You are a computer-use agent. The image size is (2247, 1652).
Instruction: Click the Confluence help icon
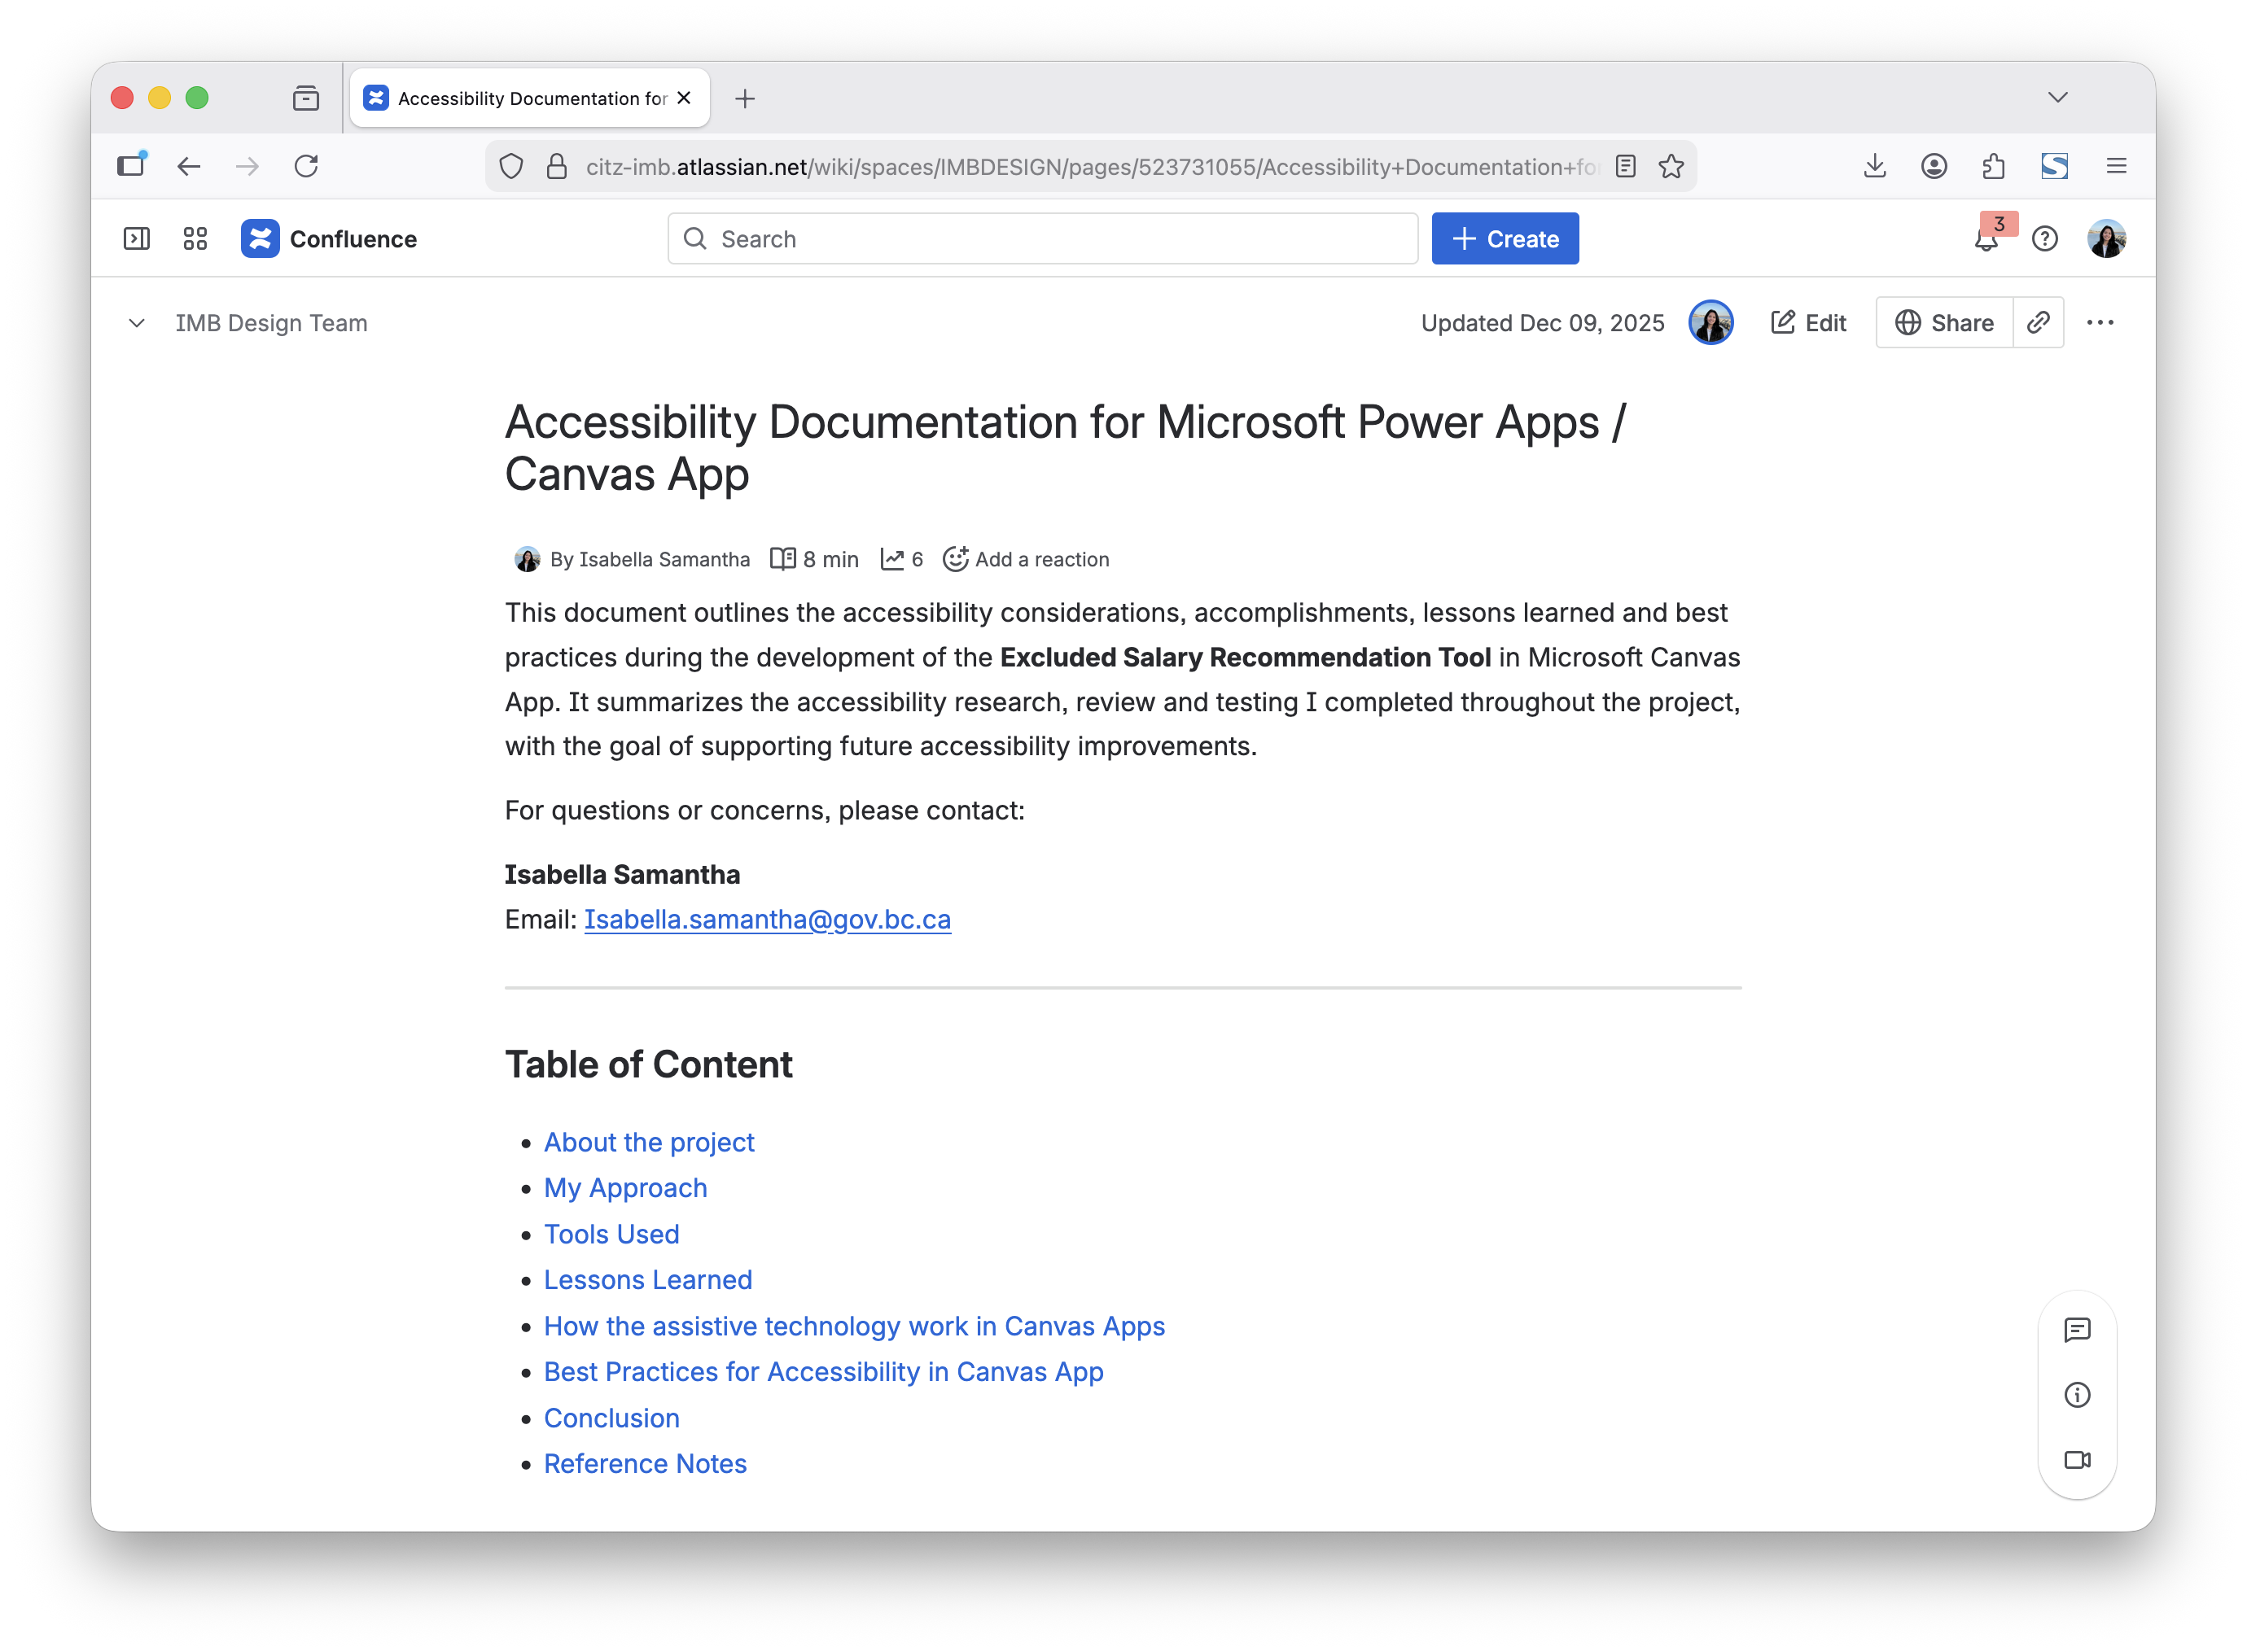2045,239
